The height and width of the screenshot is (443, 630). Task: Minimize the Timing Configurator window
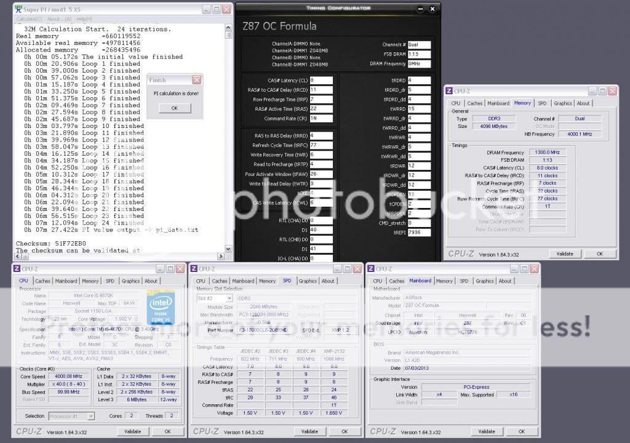420,9
